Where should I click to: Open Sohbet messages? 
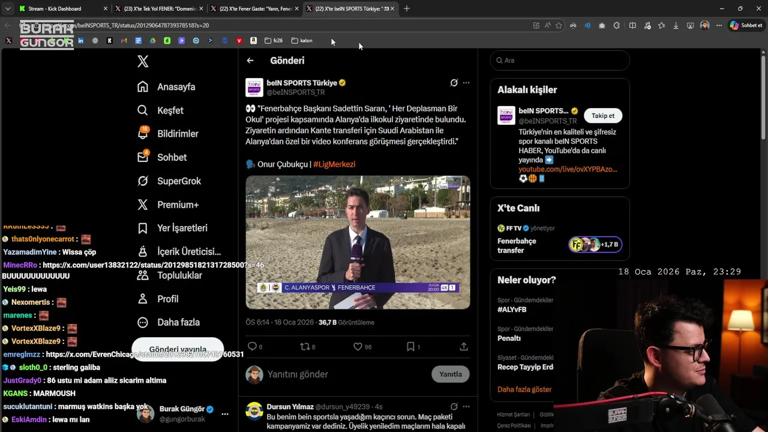(x=161, y=157)
